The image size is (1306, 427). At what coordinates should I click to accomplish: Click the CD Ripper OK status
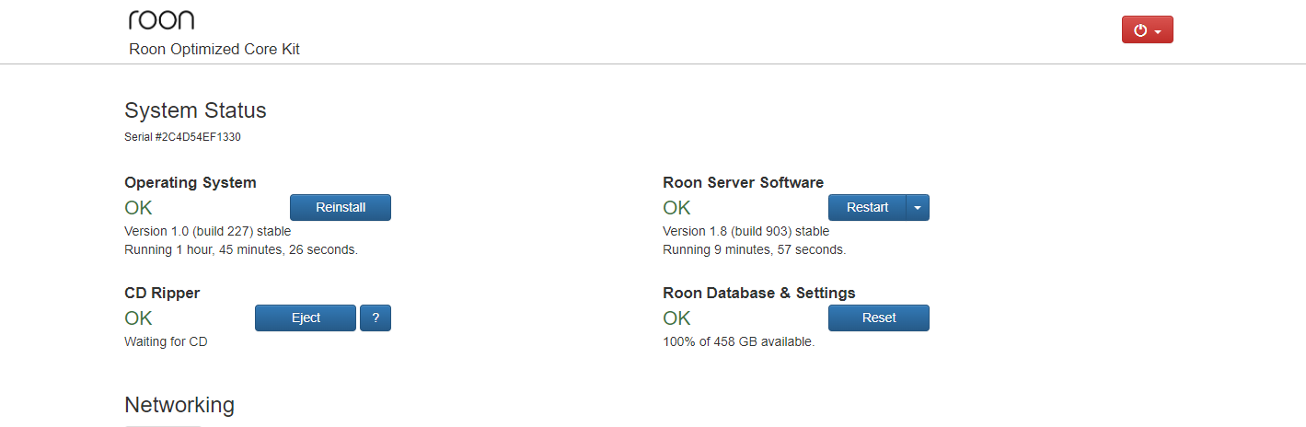click(138, 318)
